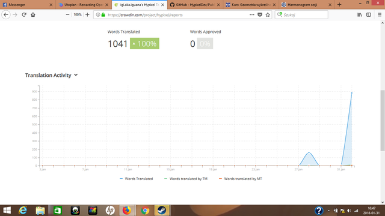Toggle the sidebar view icon
Screen dimensions: 385x216
(369, 14)
